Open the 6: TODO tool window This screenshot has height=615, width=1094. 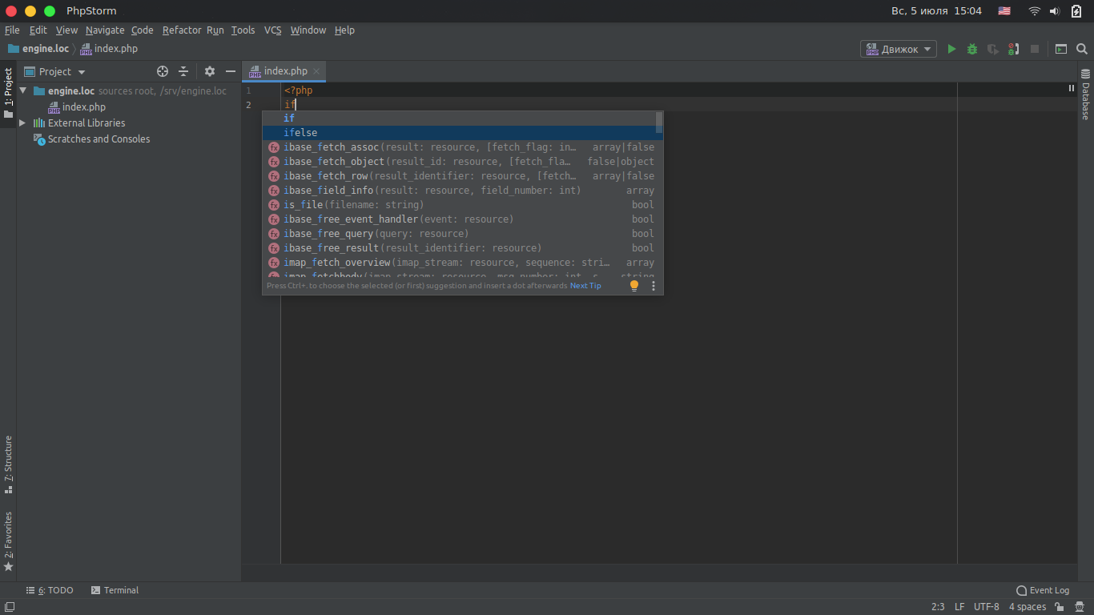point(50,590)
